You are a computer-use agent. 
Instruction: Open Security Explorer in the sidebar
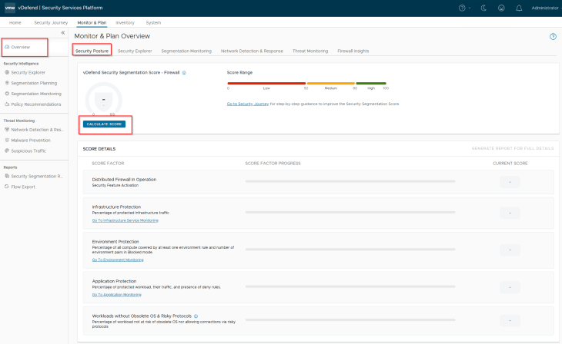click(x=28, y=72)
